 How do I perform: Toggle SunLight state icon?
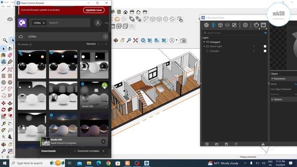[207, 51]
